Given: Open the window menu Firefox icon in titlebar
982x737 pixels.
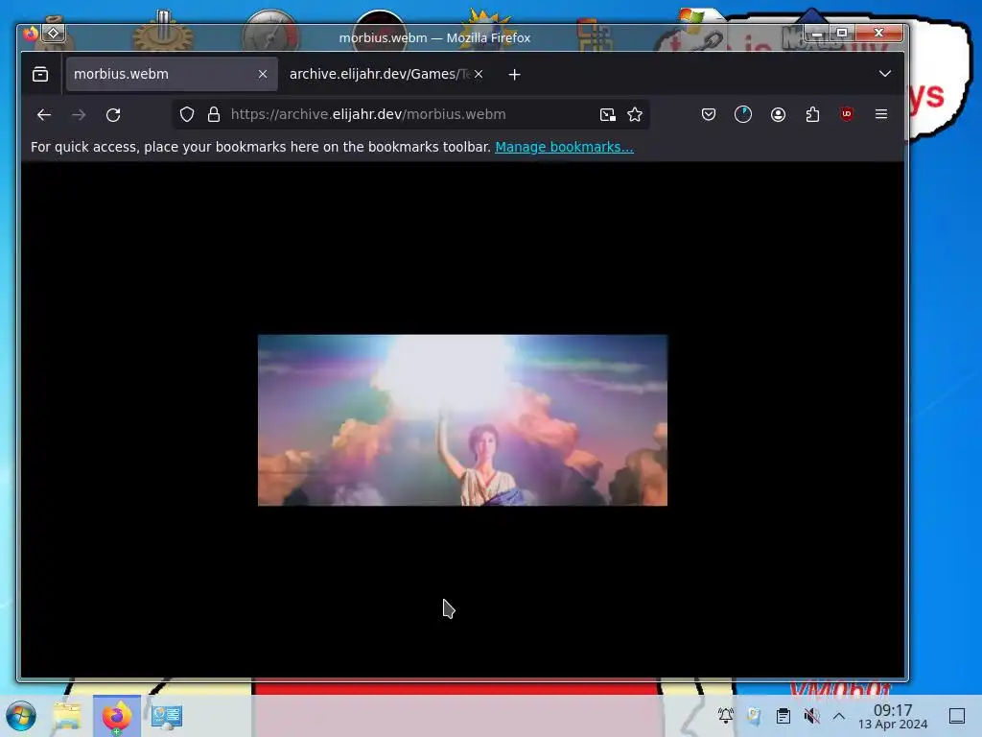Looking at the screenshot, I should [x=30, y=34].
